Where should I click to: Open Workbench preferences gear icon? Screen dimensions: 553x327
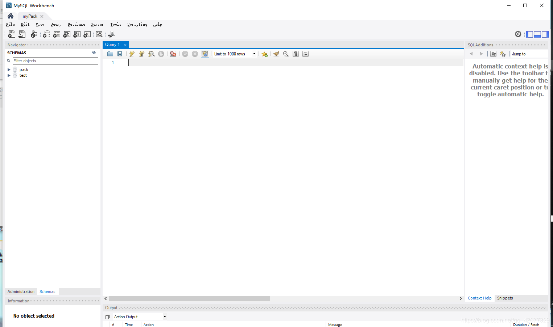tap(518, 34)
